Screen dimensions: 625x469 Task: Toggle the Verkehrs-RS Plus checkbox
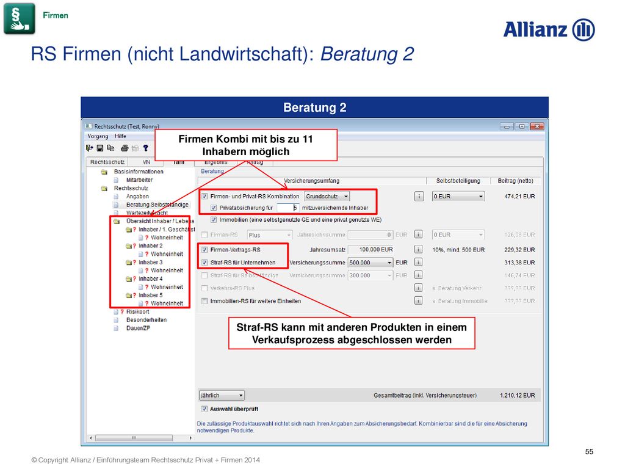pyautogui.click(x=204, y=288)
